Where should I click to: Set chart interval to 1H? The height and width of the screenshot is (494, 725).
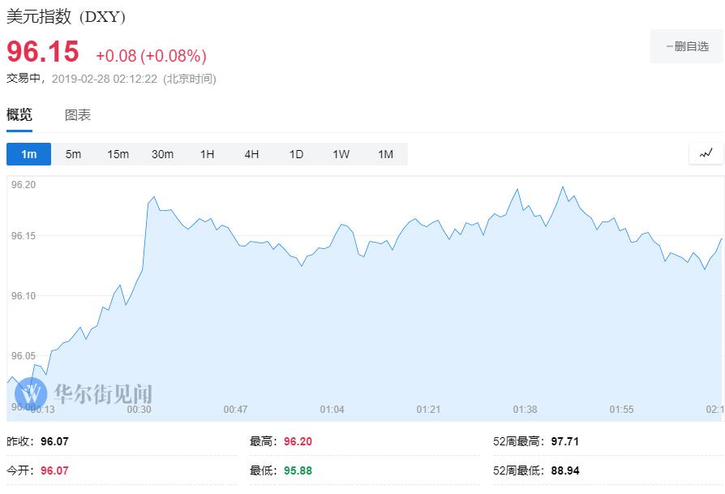click(x=208, y=154)
